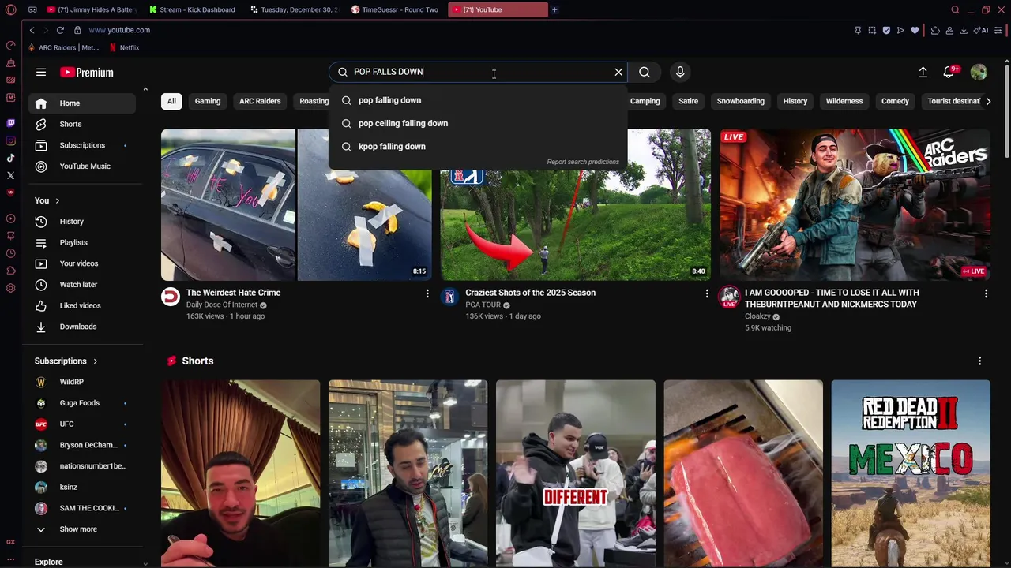Open the Red Dead Redemption II Mexico short

(911, 473)
